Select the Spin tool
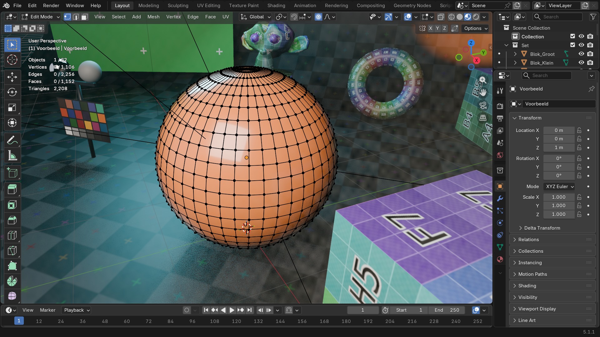Viewport: 600px width, 337px height. click(12, 281)
